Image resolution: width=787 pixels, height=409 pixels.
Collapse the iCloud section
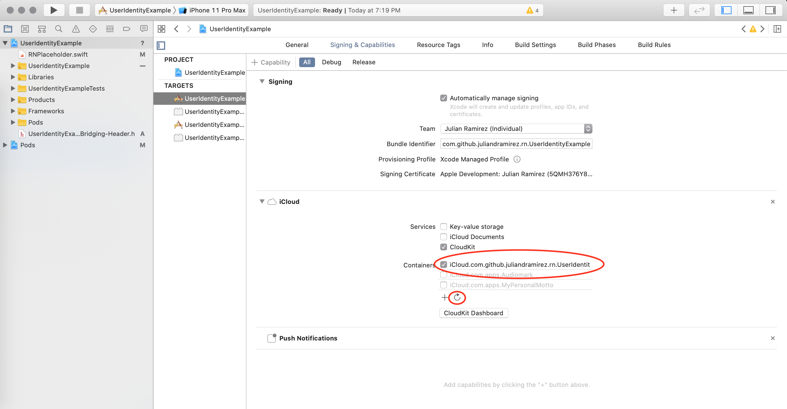coord(262,202)
